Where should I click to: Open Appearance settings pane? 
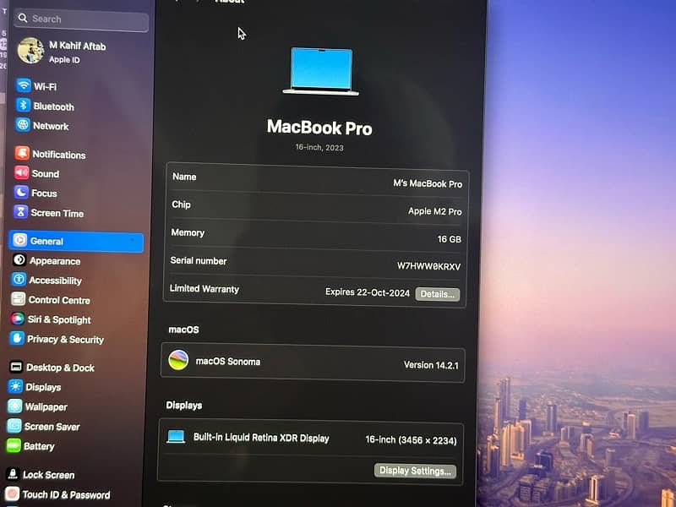tap(55, 261)
